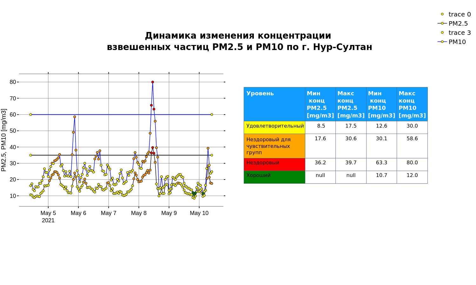Image resolution: width=476 pixels, height=285 pixels.
Task: Click the Мин конц PM2.5 column header
Action: click(320, 104)
